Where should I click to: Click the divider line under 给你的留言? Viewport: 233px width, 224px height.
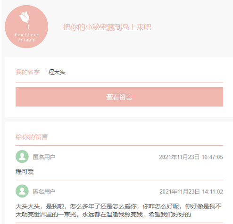[119, 146]
